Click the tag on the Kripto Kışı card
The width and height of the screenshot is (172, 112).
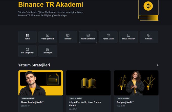point(76,98)
